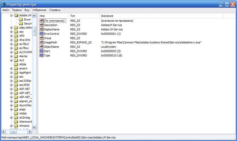Select the Atdisk key in tree

23,113
